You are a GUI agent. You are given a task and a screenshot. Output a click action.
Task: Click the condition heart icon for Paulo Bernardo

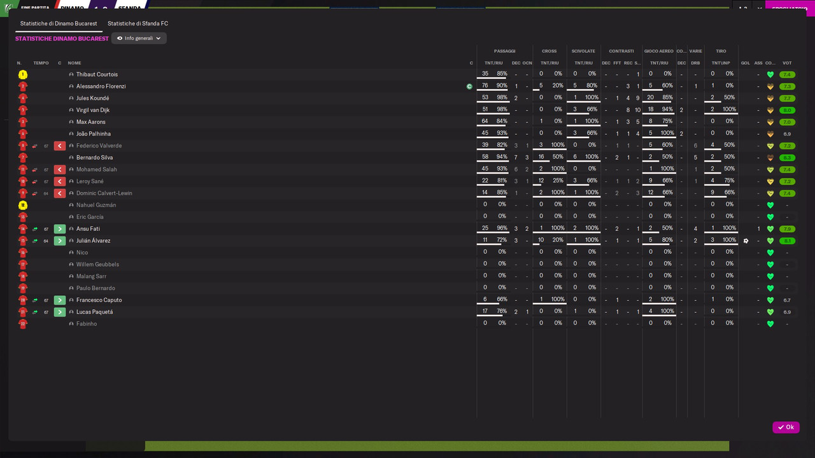coord(770,288)
